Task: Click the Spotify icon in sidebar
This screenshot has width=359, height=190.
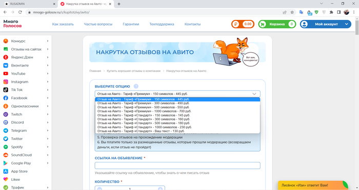Action: click(6, 147)
